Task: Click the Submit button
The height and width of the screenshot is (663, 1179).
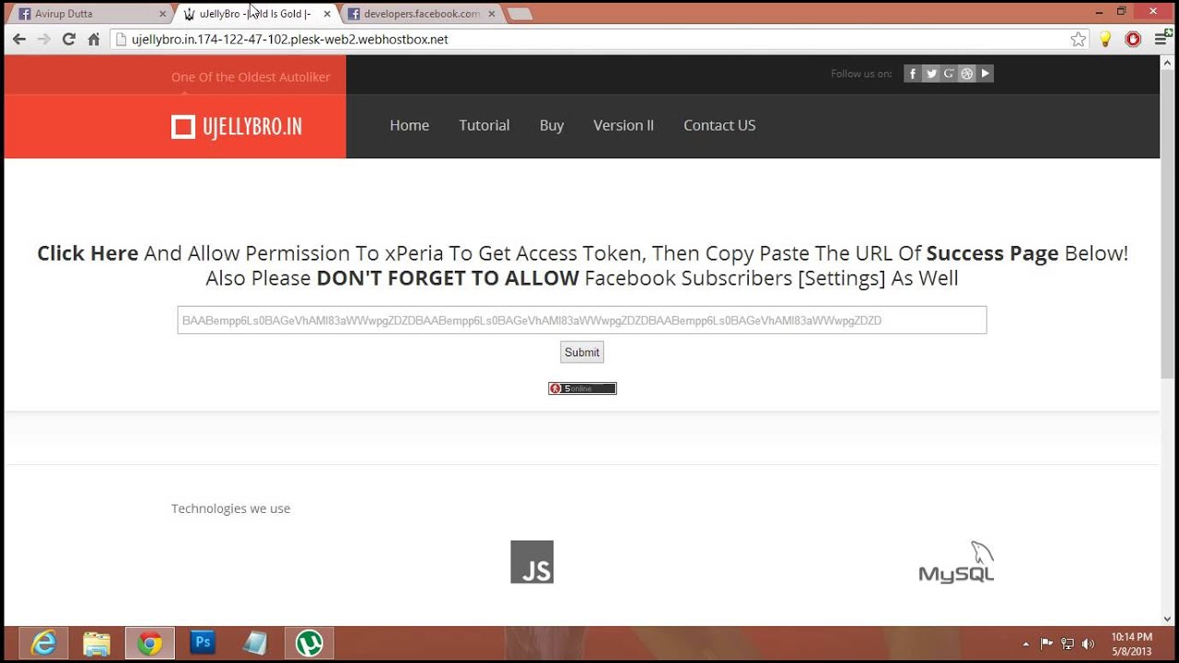Action: [x=582, y=352]
